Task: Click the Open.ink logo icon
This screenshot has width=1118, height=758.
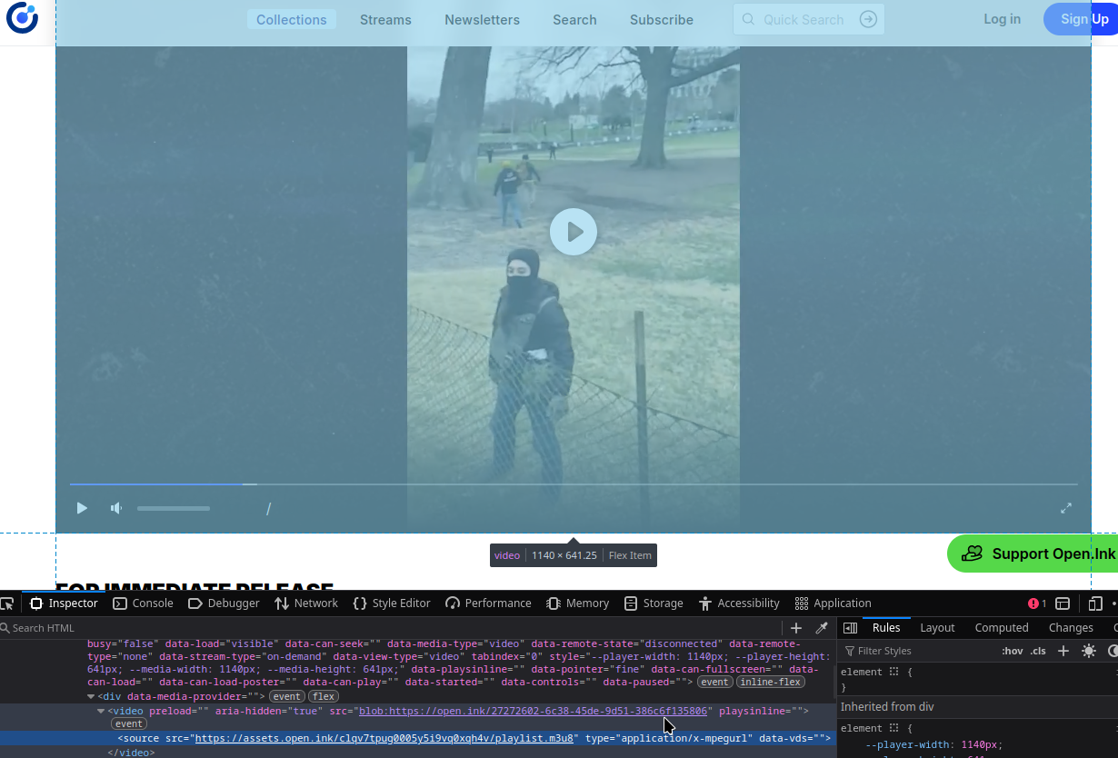Action: pos(22,18)
